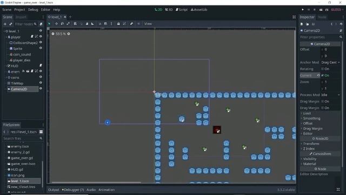Go to previous object in Inspector history
The width and height of the screenshot is (346, 195).
pyautogui.click(x=331, y=24)
